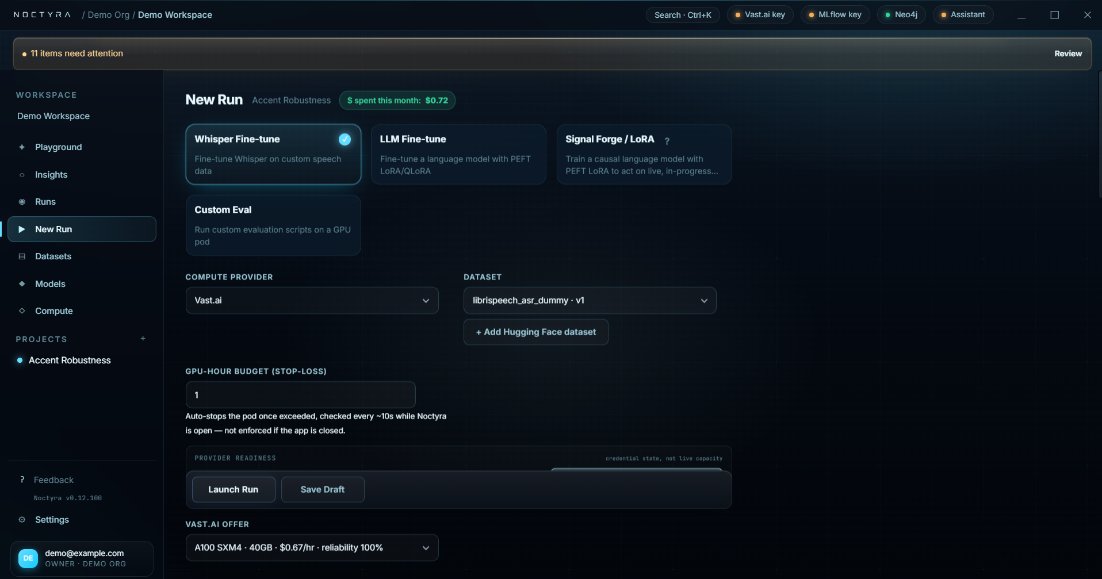Click the MLflow key status pill

(x=835, y=15)
